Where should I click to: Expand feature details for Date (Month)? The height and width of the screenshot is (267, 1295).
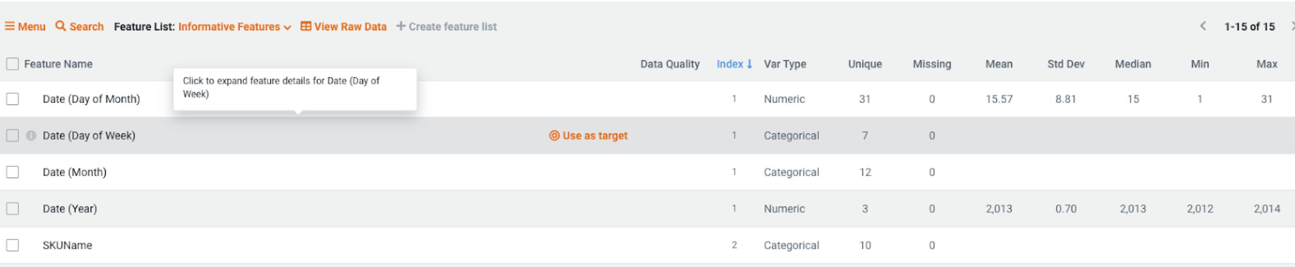[x=74, y=172]
